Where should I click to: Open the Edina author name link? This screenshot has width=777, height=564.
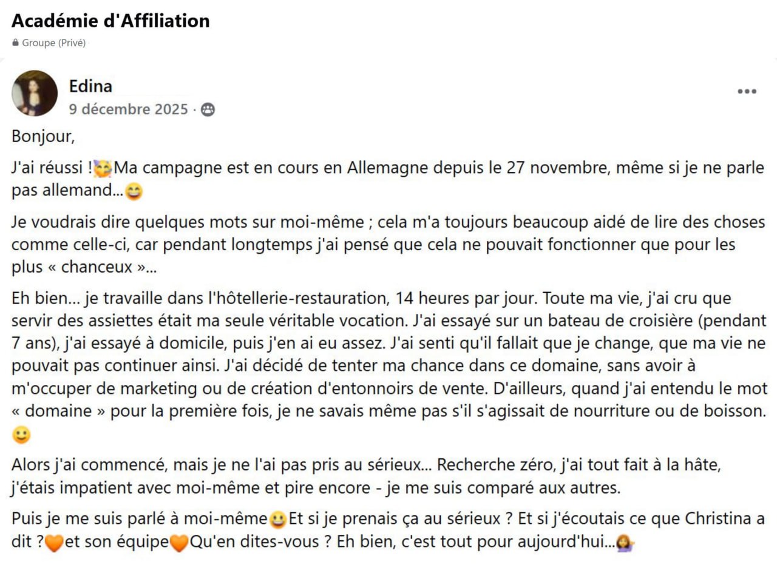coord(90,86)
